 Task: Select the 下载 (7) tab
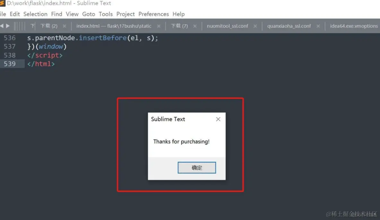[179, 26]
